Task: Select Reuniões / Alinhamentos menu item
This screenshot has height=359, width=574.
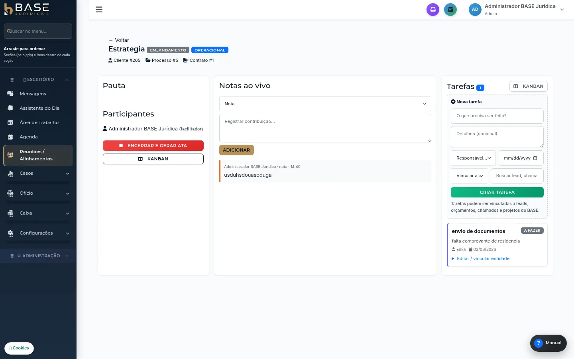Action: click(x=38, y=155)
